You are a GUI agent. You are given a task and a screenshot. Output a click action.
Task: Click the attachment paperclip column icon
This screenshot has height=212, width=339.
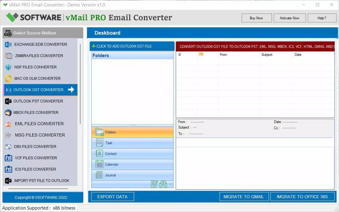(180, 55)
